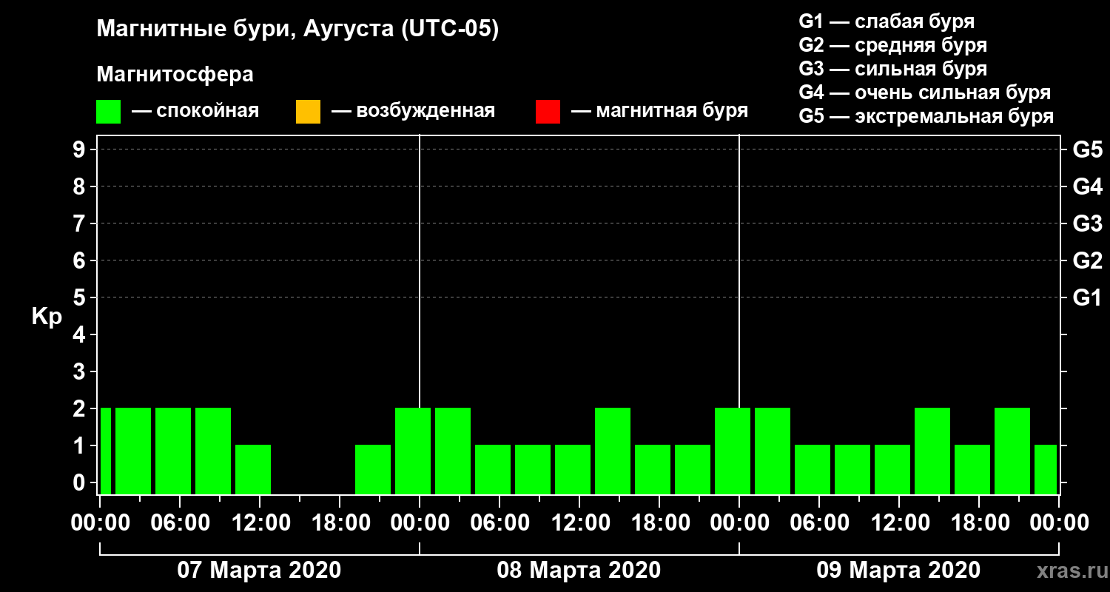Click the '12:00' tick label for 07 Марта
The image size is (1110, 592).
260,523
